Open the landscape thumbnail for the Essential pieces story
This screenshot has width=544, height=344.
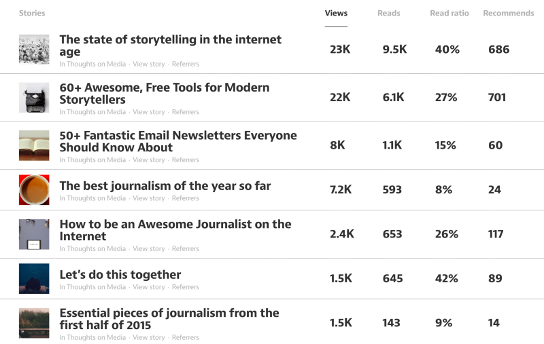pyautogui.click(x=33, y=323)
